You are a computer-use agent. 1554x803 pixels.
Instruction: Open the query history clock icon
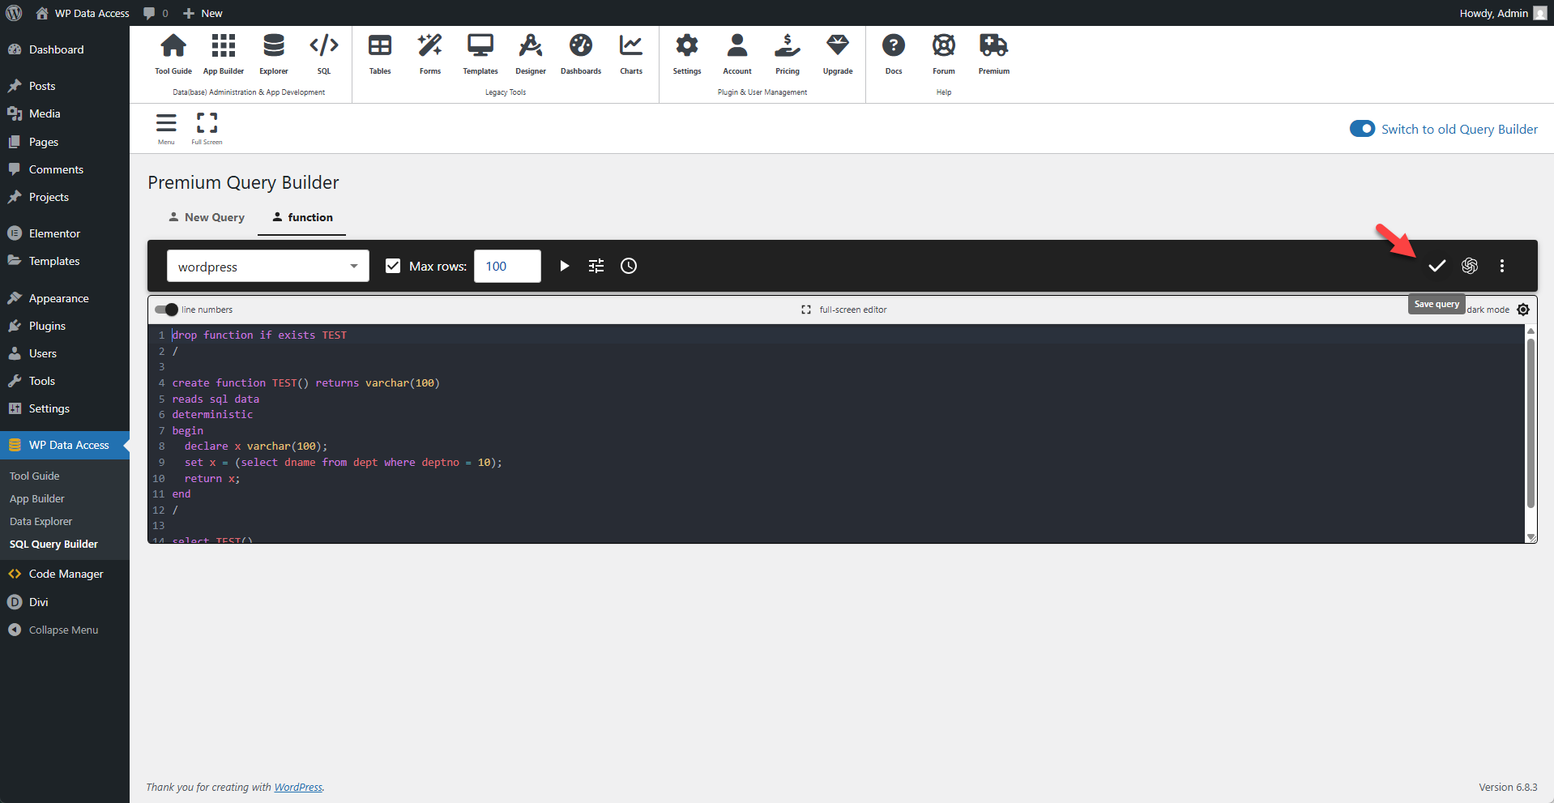pyautogui.click(x=628, y=266)
